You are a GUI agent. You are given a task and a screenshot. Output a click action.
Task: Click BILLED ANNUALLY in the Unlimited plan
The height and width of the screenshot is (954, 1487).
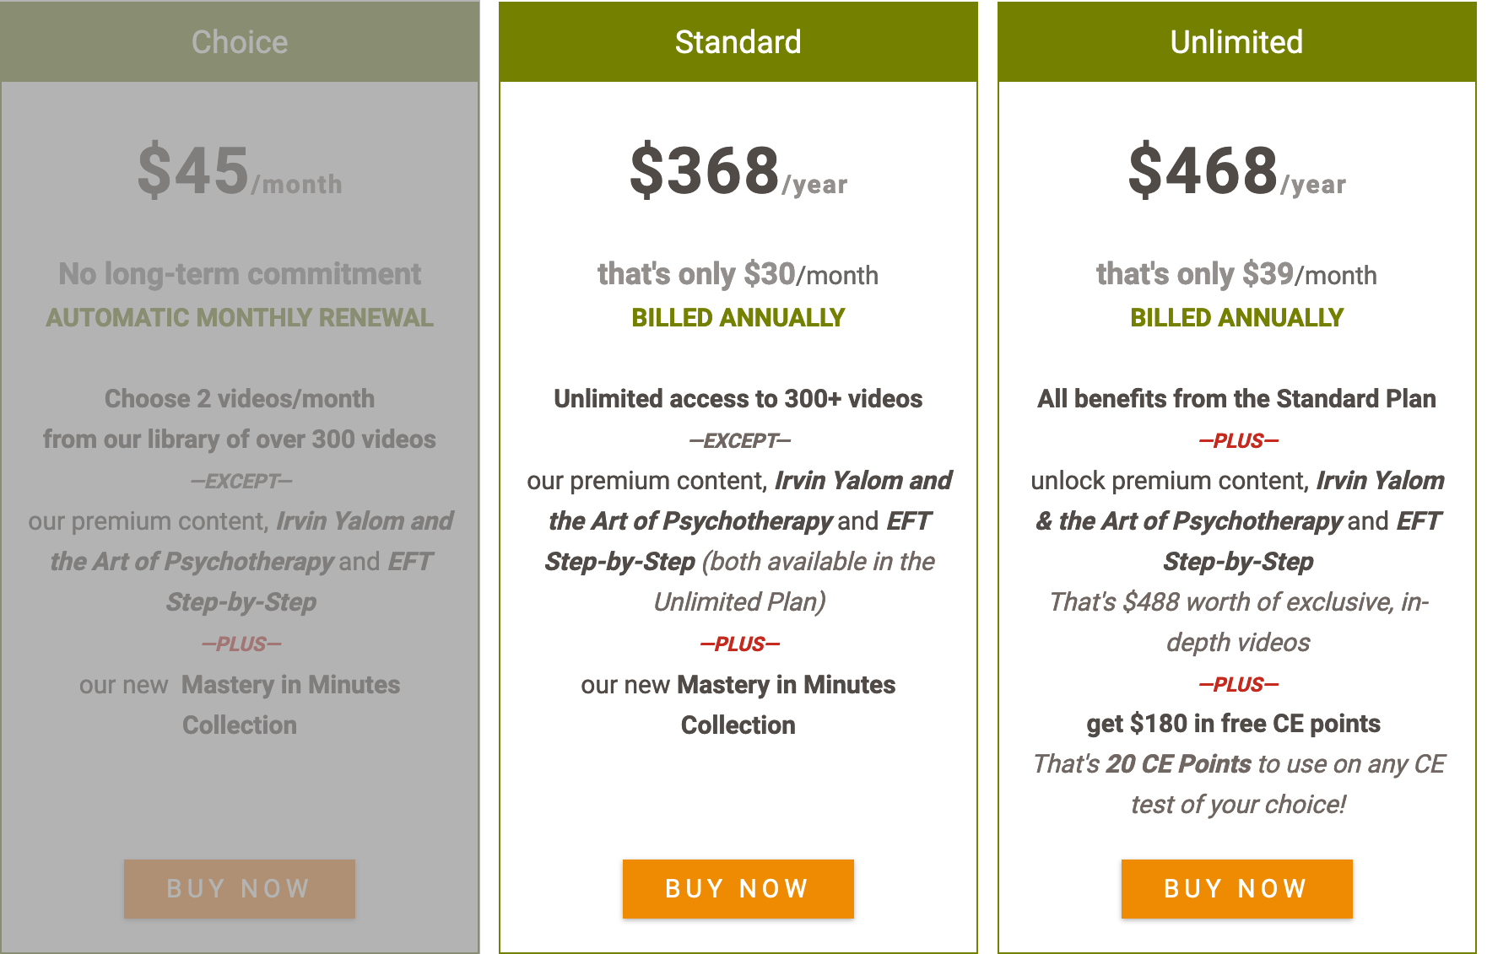1237,318
